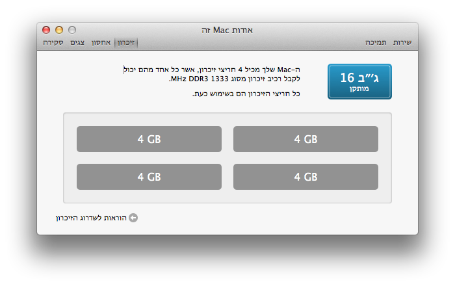Click the bottom-left 4 GB memory slot
This screenshot has width=455, height=286.
tap(149, 177)
